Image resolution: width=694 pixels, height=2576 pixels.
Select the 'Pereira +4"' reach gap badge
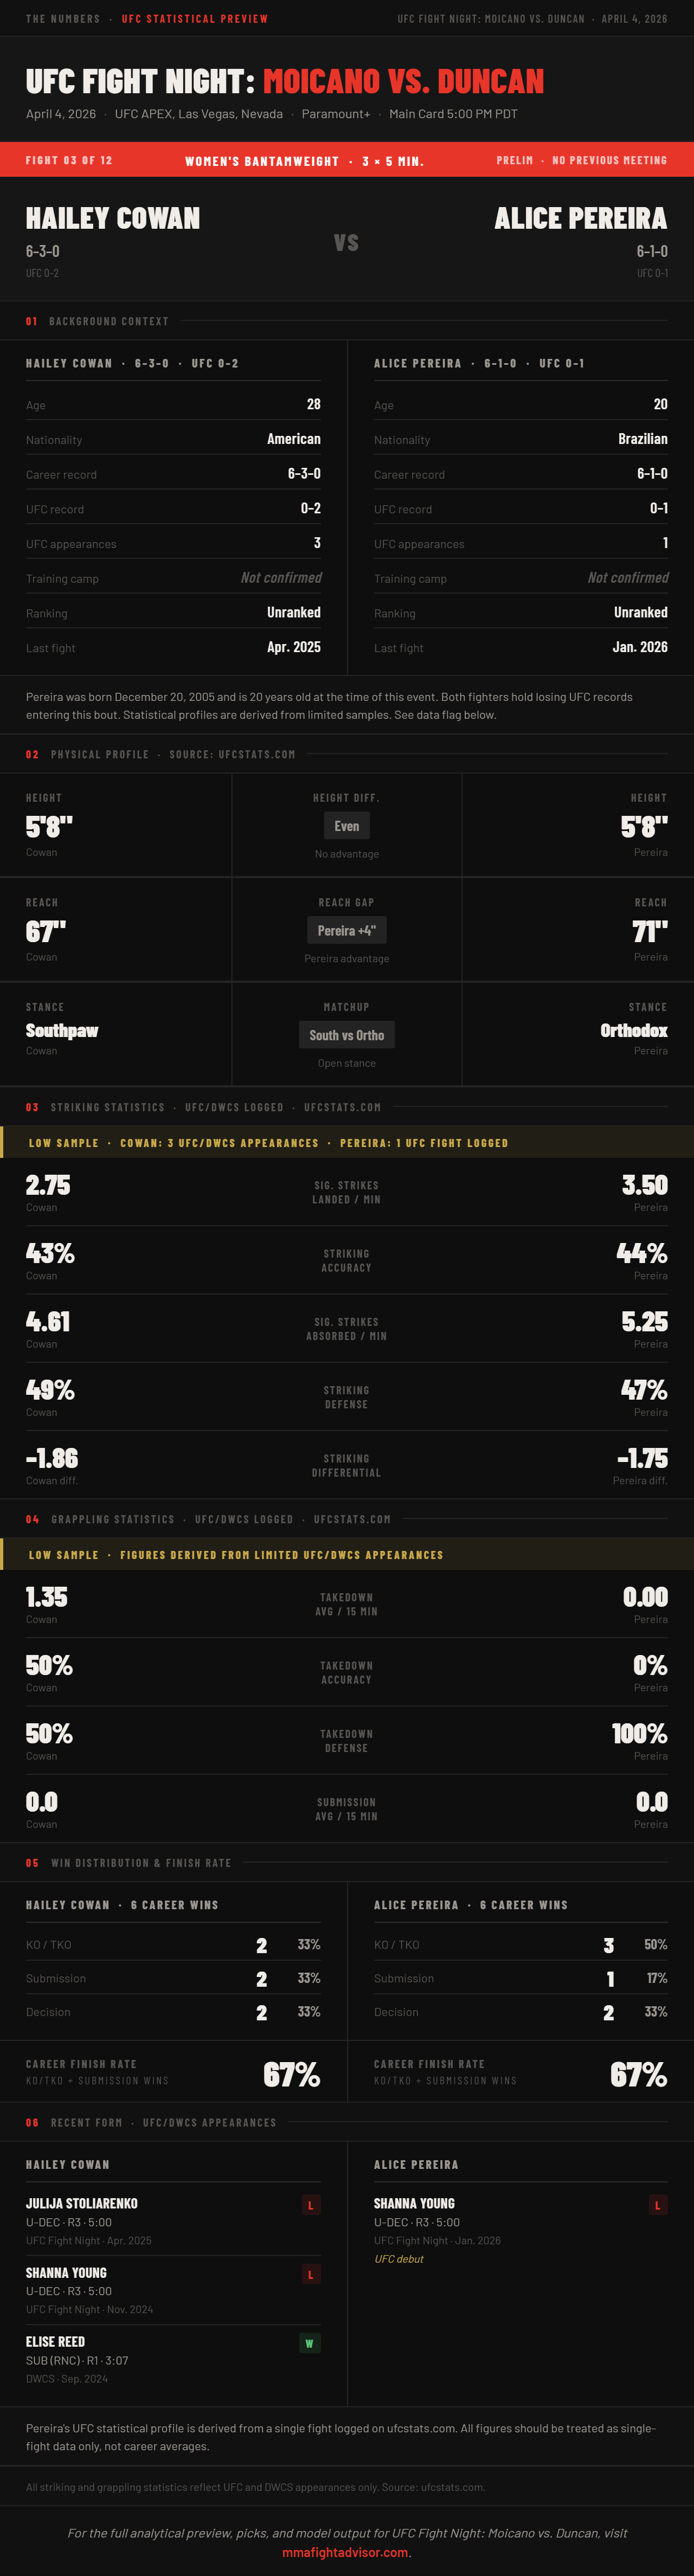[x=346, y=931]
